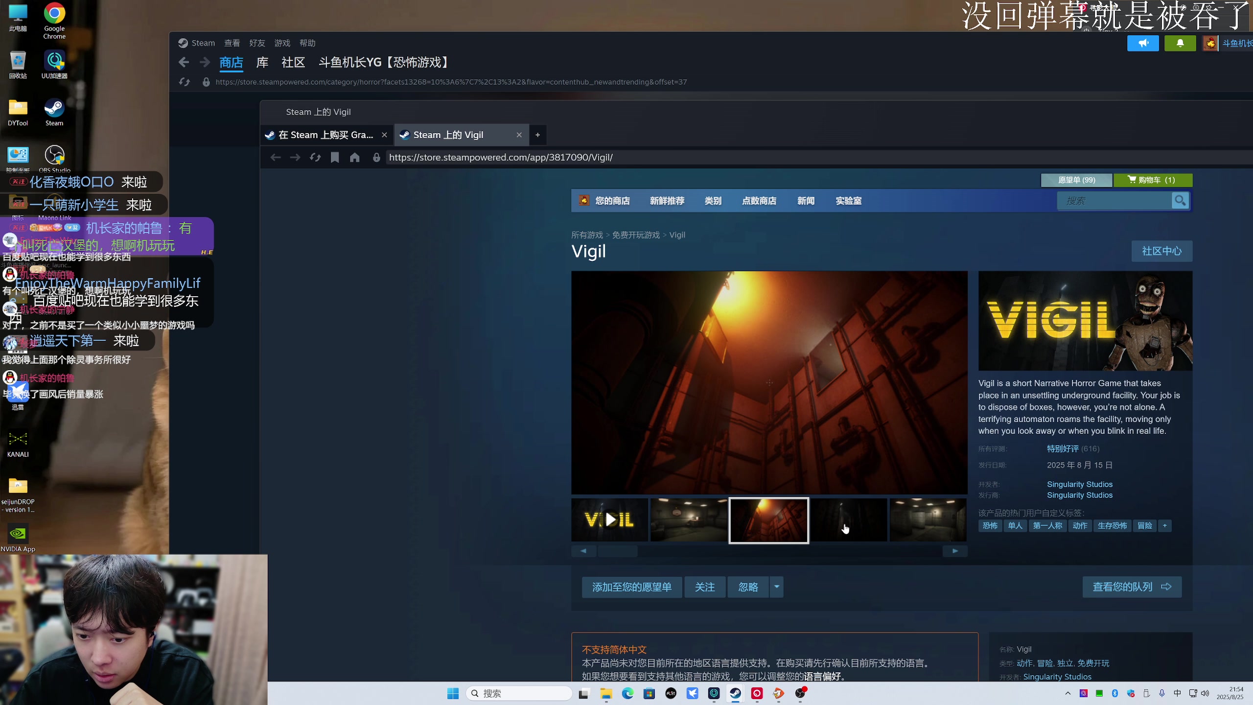This screenshot has width=1253, height=705.
Task: Launch Steam desktop shortcut
Action: (54, 113)
